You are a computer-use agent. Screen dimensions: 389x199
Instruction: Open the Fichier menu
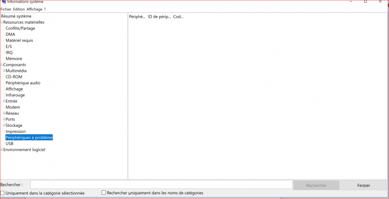coord(6,9)
